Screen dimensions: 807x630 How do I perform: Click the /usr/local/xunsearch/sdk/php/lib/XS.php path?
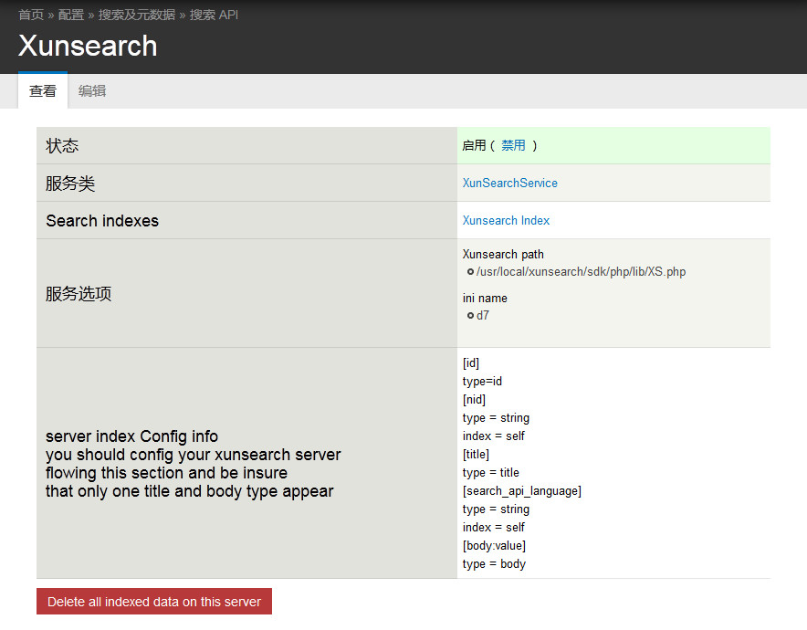581,272
